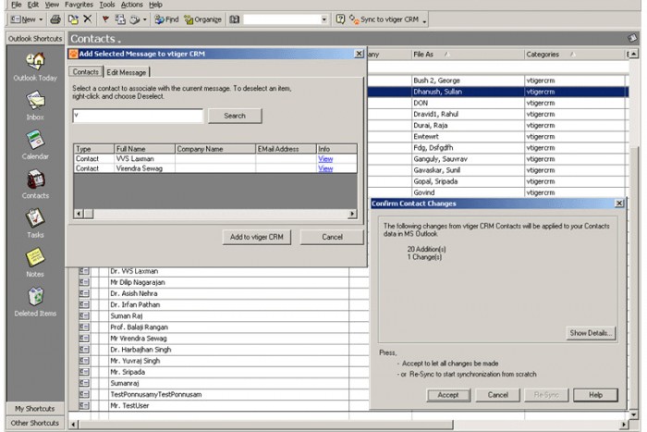Screen dimensions: 647x432
Task: Click the icon at right of Contacts banner
Action: 631,38
